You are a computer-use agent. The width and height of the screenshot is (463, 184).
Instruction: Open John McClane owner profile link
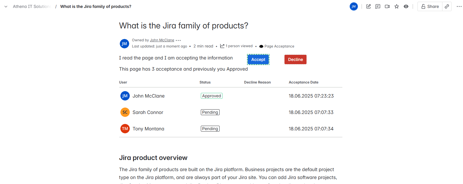(x=162, y=40)
